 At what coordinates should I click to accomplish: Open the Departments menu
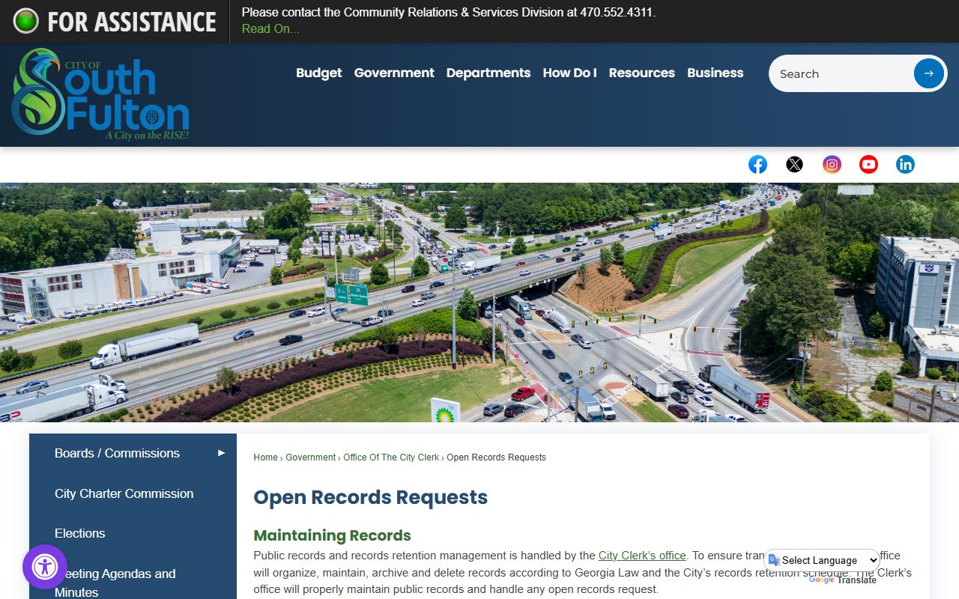coord(488,73)
